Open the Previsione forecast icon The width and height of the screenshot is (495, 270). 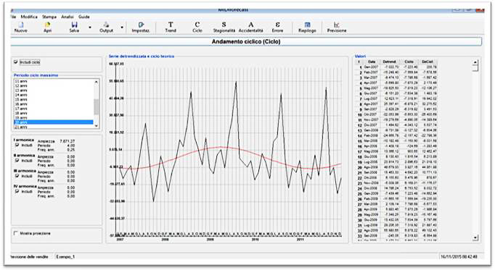pyautogui.click(x=337, y=28)
